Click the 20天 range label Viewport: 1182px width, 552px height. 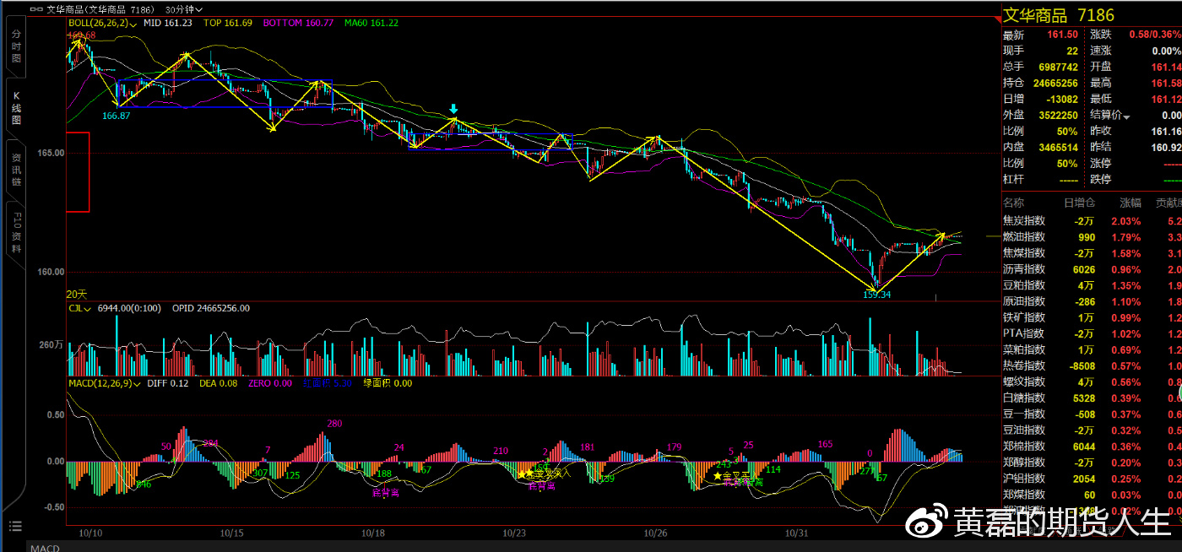click(77, 294)
